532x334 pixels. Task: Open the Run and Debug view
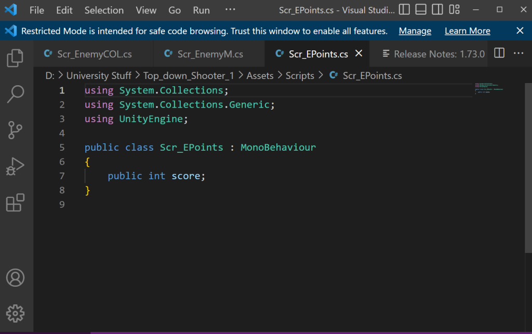[16, 167]
